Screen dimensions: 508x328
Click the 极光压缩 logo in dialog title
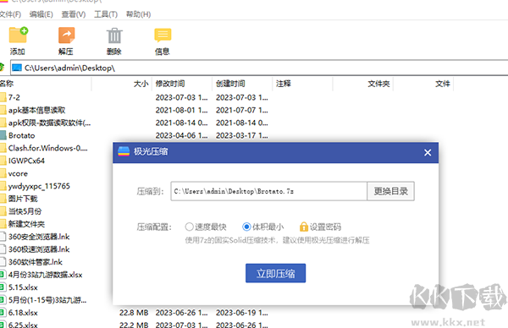[x=124, y=151]
